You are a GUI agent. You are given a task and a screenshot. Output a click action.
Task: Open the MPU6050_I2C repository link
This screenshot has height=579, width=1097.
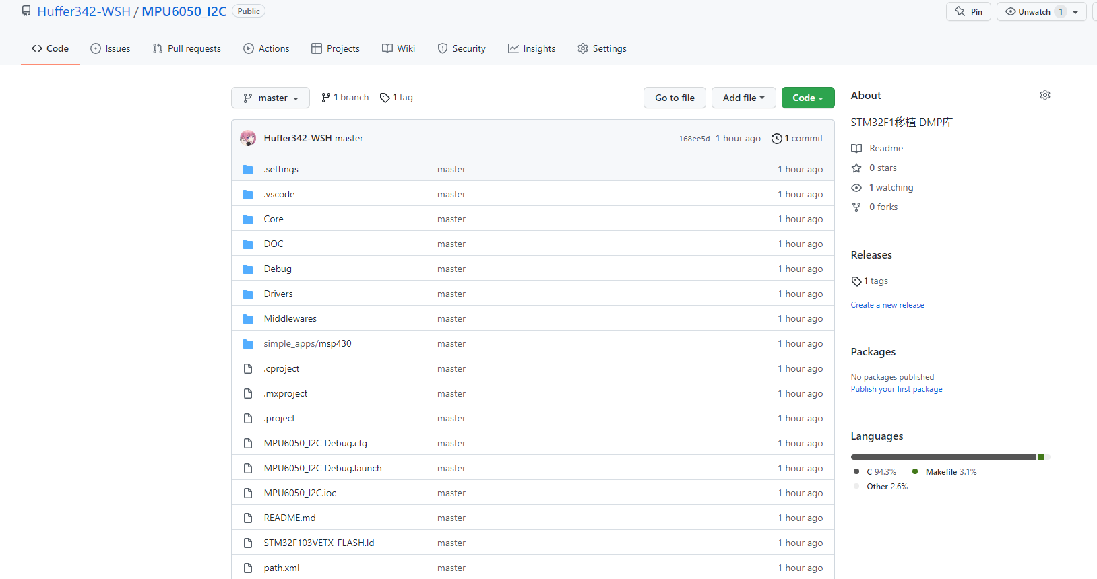pyautogui.click(x=184, y=11)
